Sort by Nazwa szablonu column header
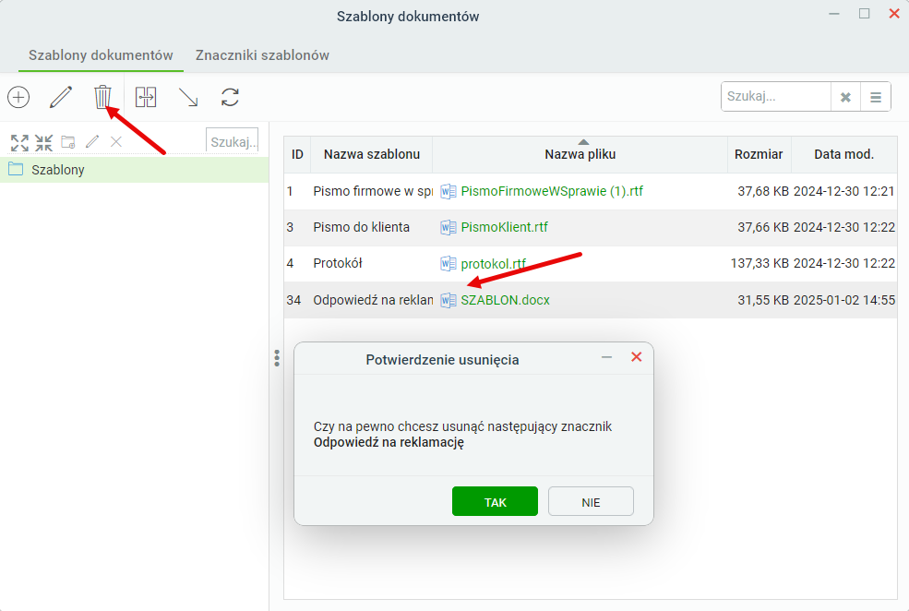The height and width of the screenshot is (611, 909). pyautogui.click(x=372, y=154)
